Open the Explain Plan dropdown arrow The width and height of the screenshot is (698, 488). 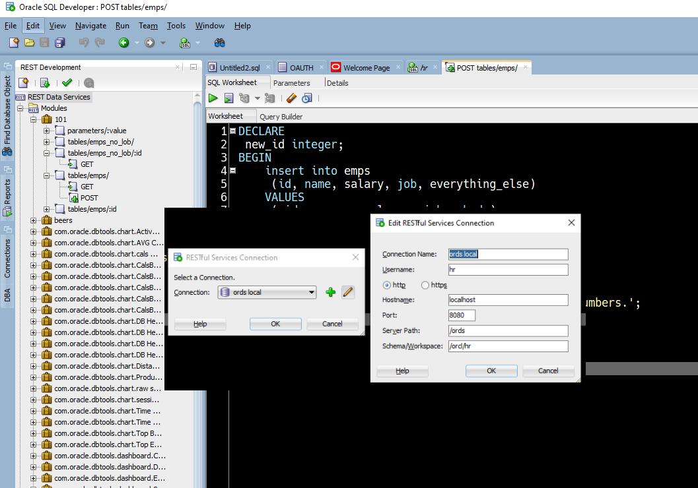tap(257, 98)
